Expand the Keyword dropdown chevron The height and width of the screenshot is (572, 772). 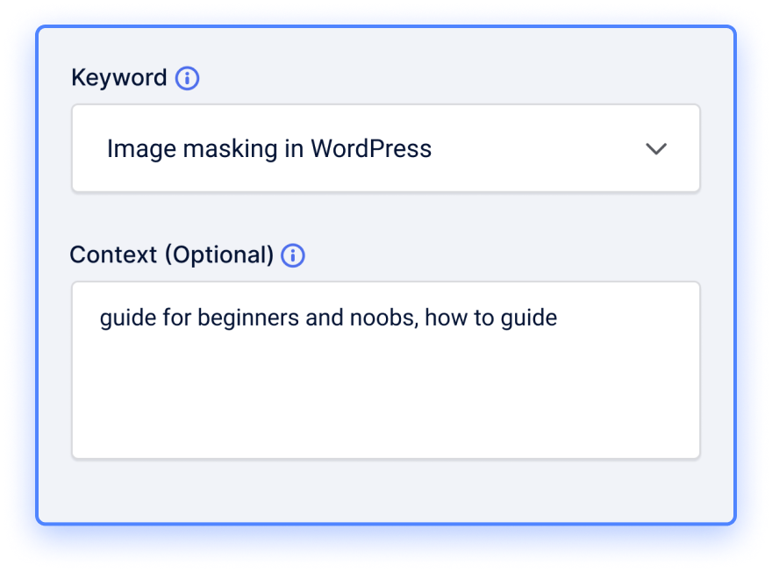(x=656, y=148)
